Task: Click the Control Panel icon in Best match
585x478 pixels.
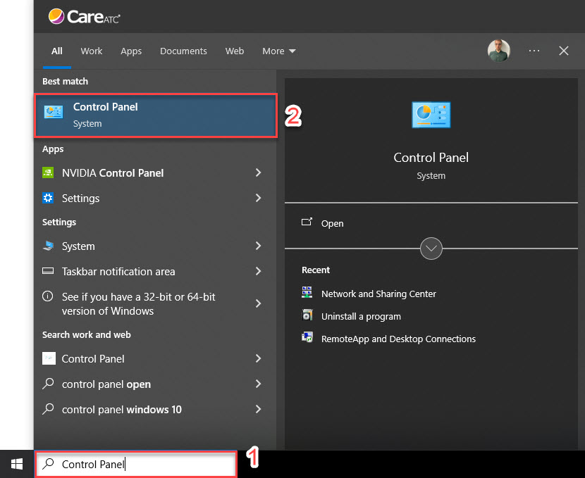Action: tap(54, 112)
